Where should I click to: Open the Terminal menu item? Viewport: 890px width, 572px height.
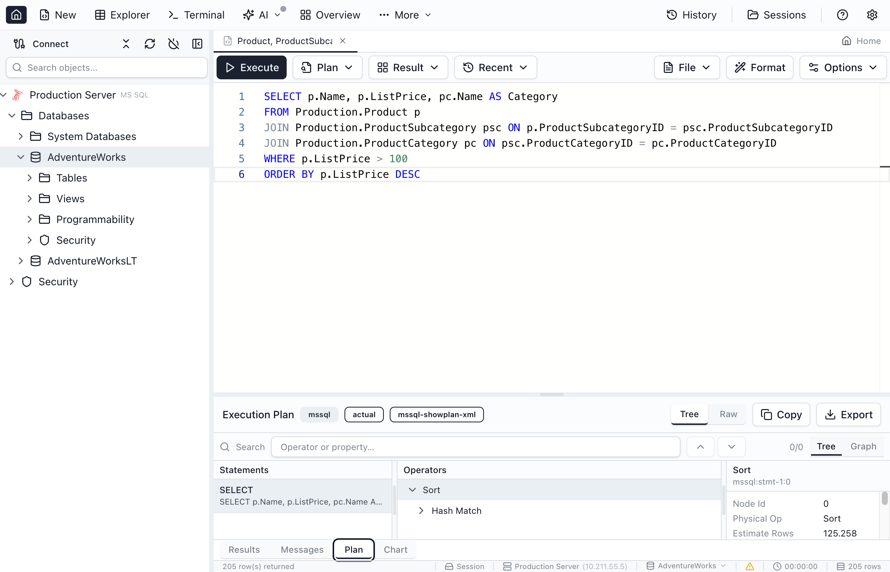pos(196,15)
